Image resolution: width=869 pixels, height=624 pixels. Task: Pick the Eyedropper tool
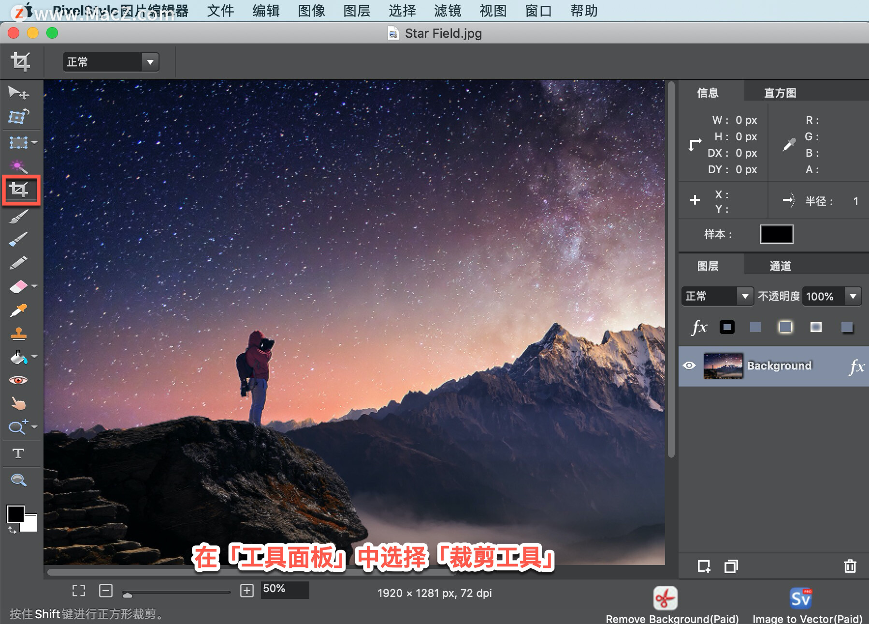(x=18, y=310)
